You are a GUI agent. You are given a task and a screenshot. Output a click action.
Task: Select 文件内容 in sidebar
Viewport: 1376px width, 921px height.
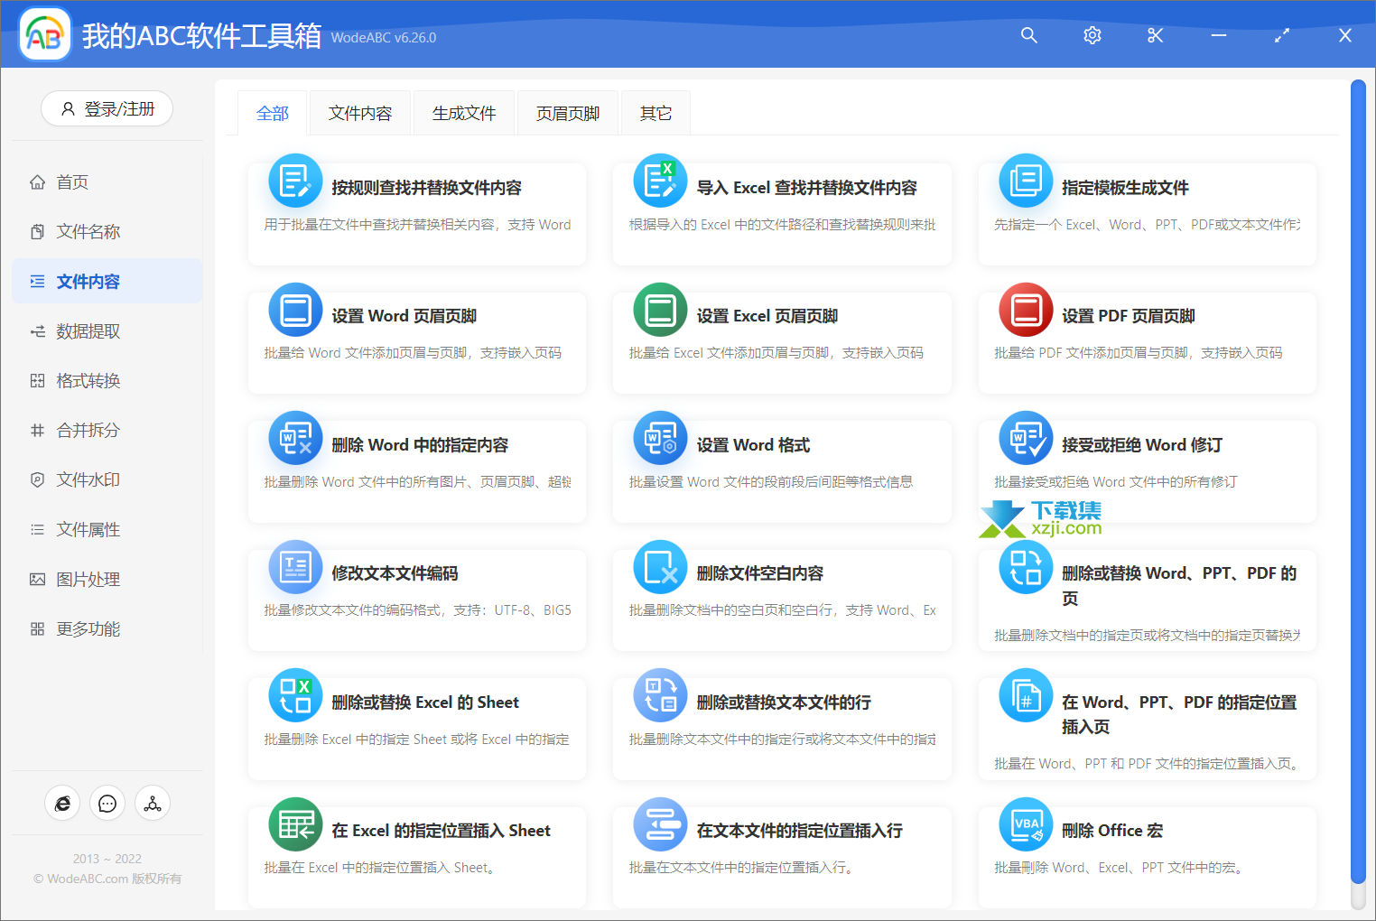107,282
